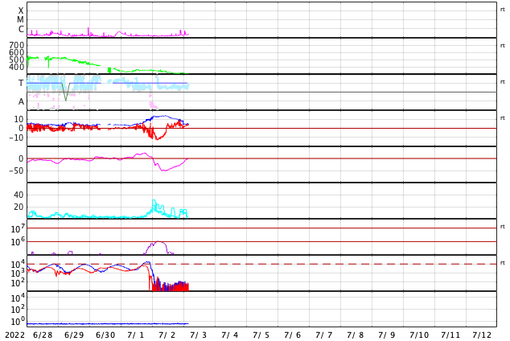Click the C axis label in top panel
510x341 pixels.
coord(21,29)
